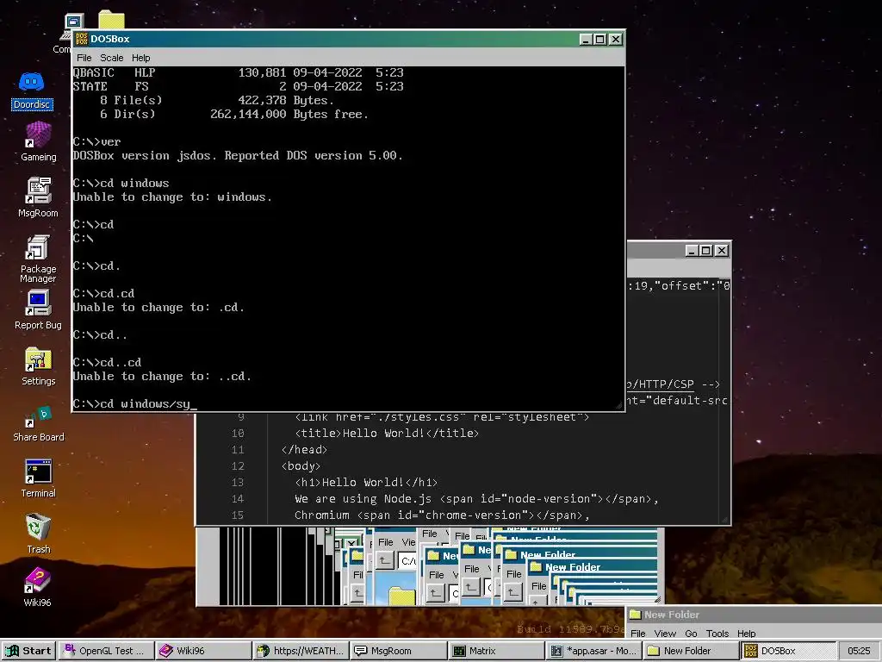The width and height of the screenshot is (882, 662).
Task: Open File menu in bottom New Folder window
Action: point(638,634)
